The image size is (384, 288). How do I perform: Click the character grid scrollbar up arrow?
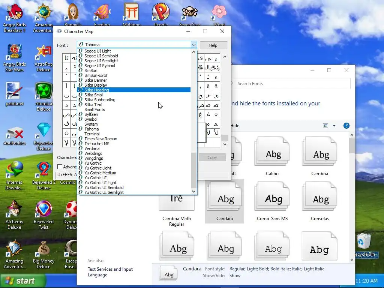(225, 57)
